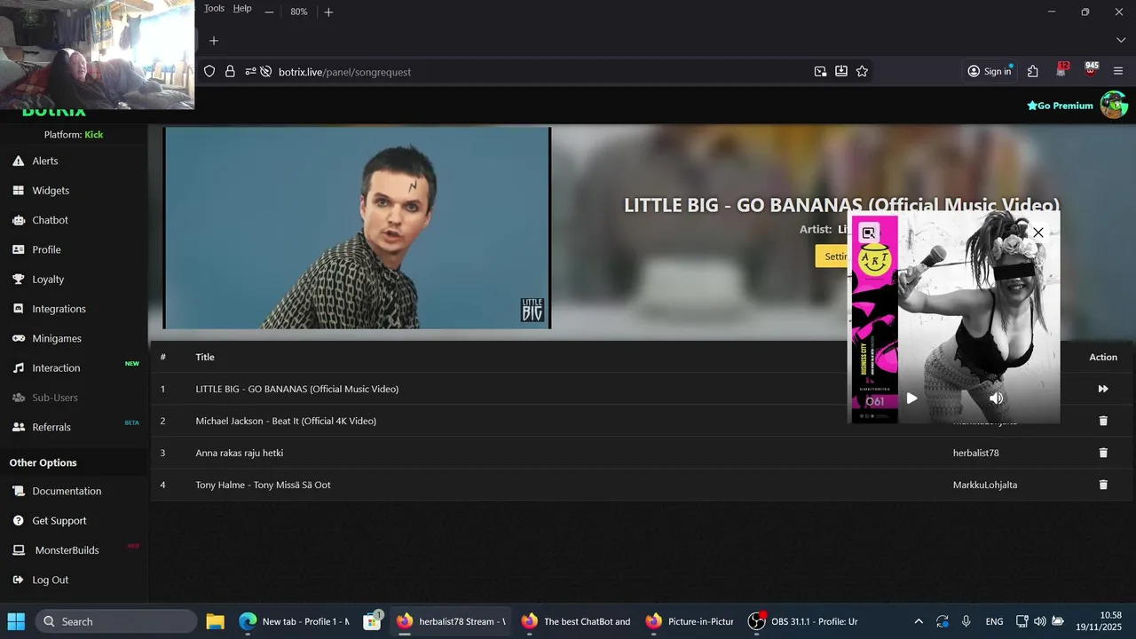The image size is (1136, 639).
Task: Click the install app icon in address bar
Action: coord(841,72)
